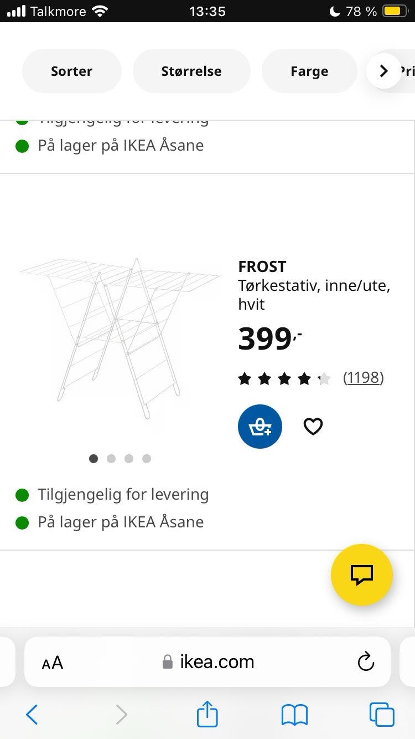415x739 pixels.
Task: Tap the ikea.com address field
Action: click(207, 662)
